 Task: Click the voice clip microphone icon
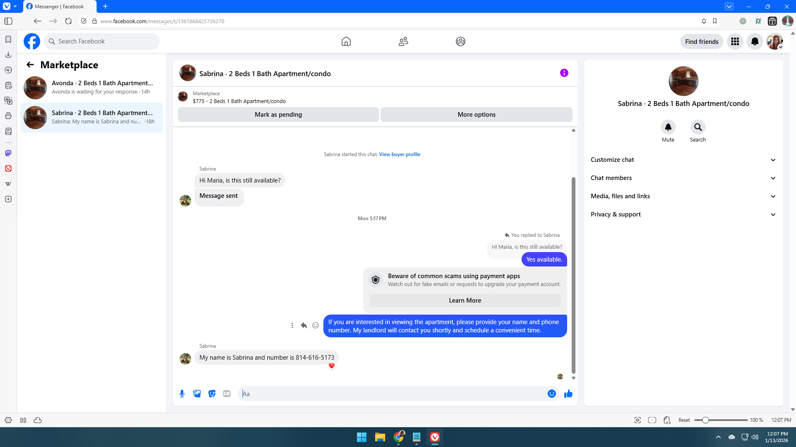(182, 394)
